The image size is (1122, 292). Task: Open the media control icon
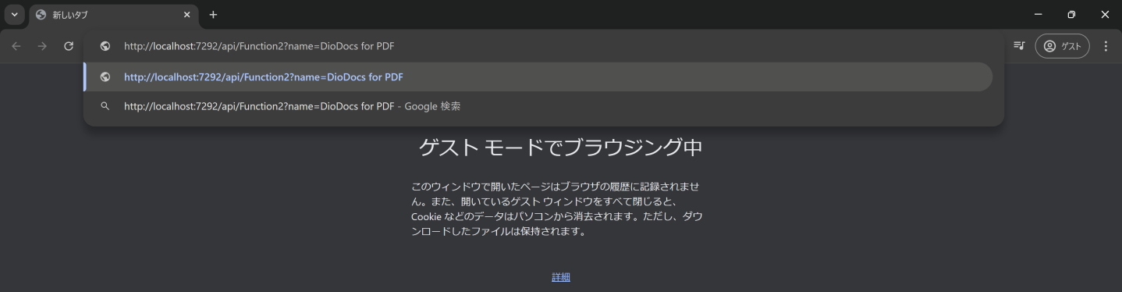[x=1019, y=46]
